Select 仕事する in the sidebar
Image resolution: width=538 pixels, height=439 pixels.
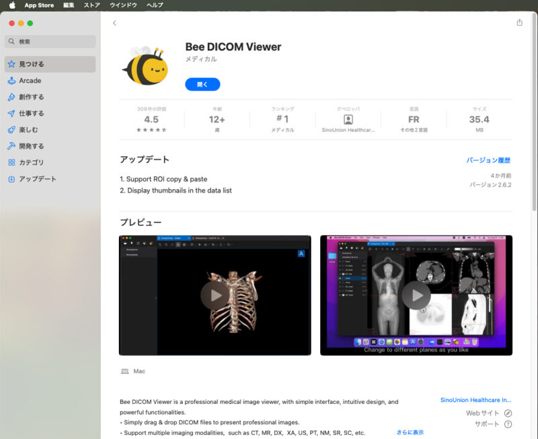tap(50, 113)
